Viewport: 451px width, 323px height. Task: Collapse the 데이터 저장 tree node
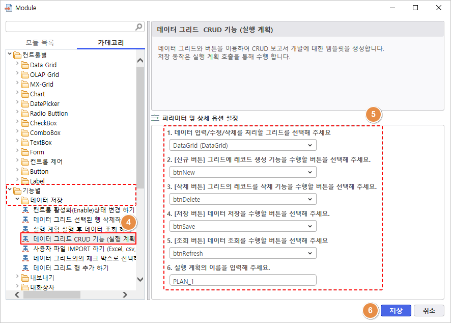[x=17, y=199]
